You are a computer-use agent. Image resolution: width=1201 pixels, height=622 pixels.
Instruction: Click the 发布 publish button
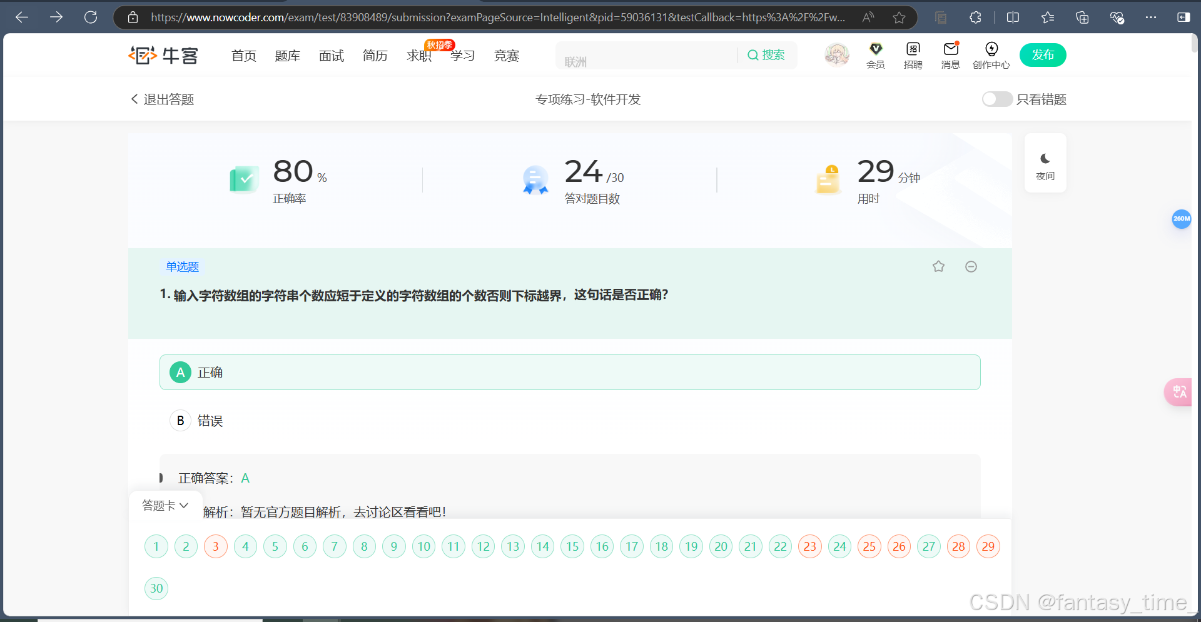coord(1042,55)
